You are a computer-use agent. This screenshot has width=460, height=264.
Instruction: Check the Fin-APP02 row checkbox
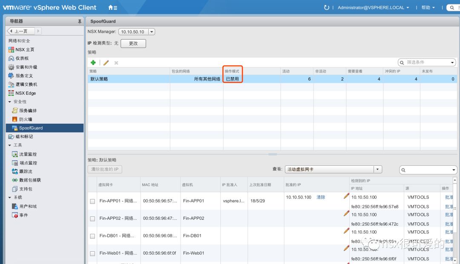click(92, 219)
